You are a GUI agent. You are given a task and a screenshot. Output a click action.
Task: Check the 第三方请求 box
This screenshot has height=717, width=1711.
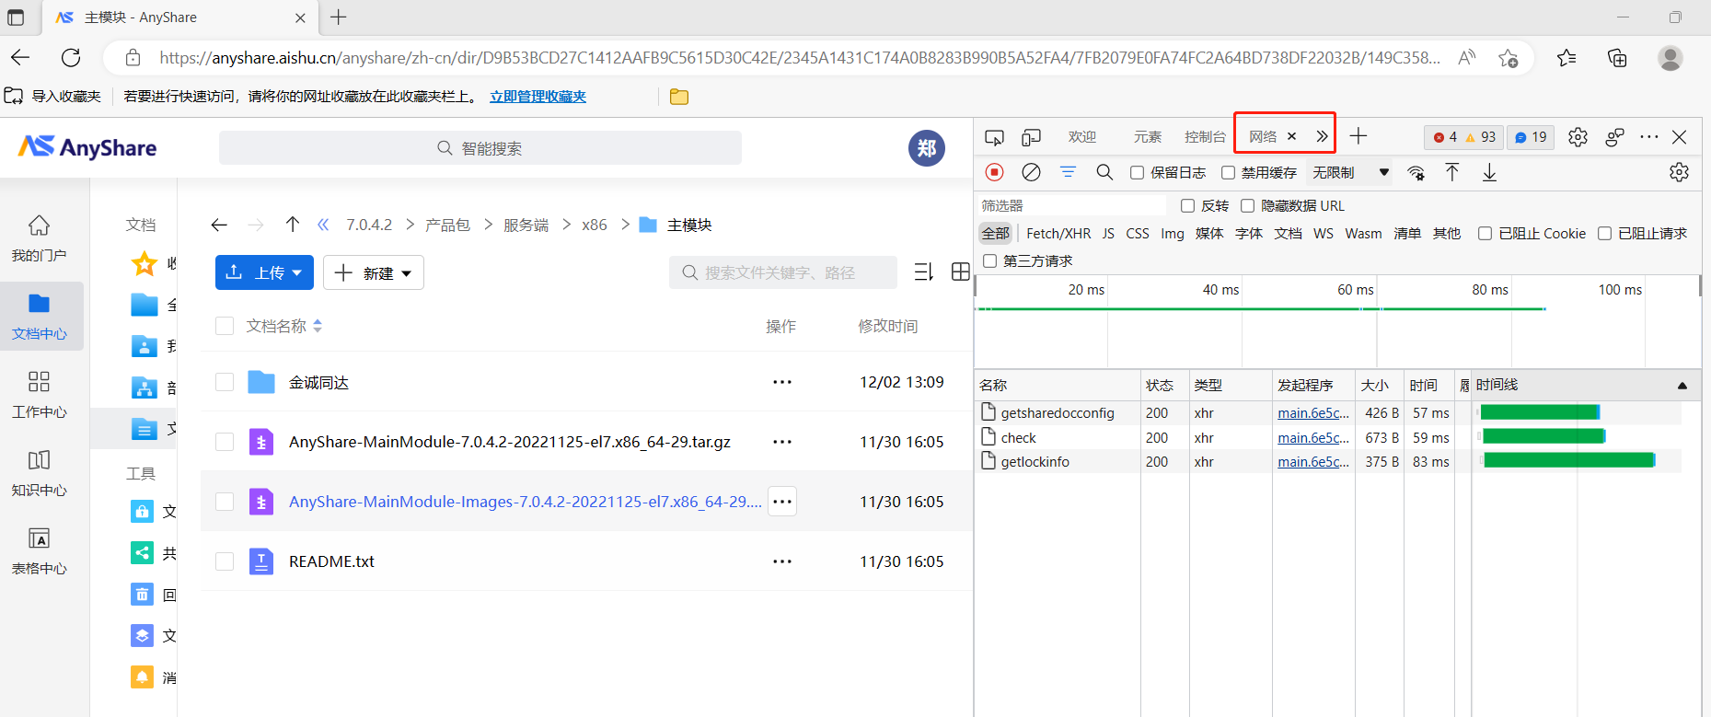[990, 261]
